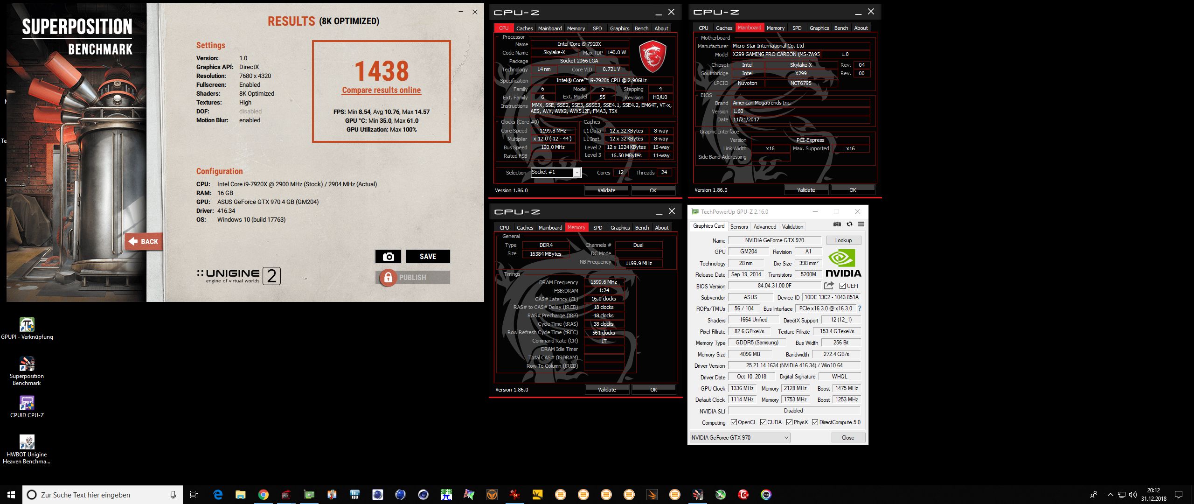Image resolution: width=1194 pixels, height=504 pixels.
Task: Toggle the OpenCL checkbox
Action: [734, 422]
